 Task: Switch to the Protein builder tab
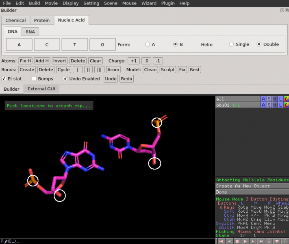point(42,20)
